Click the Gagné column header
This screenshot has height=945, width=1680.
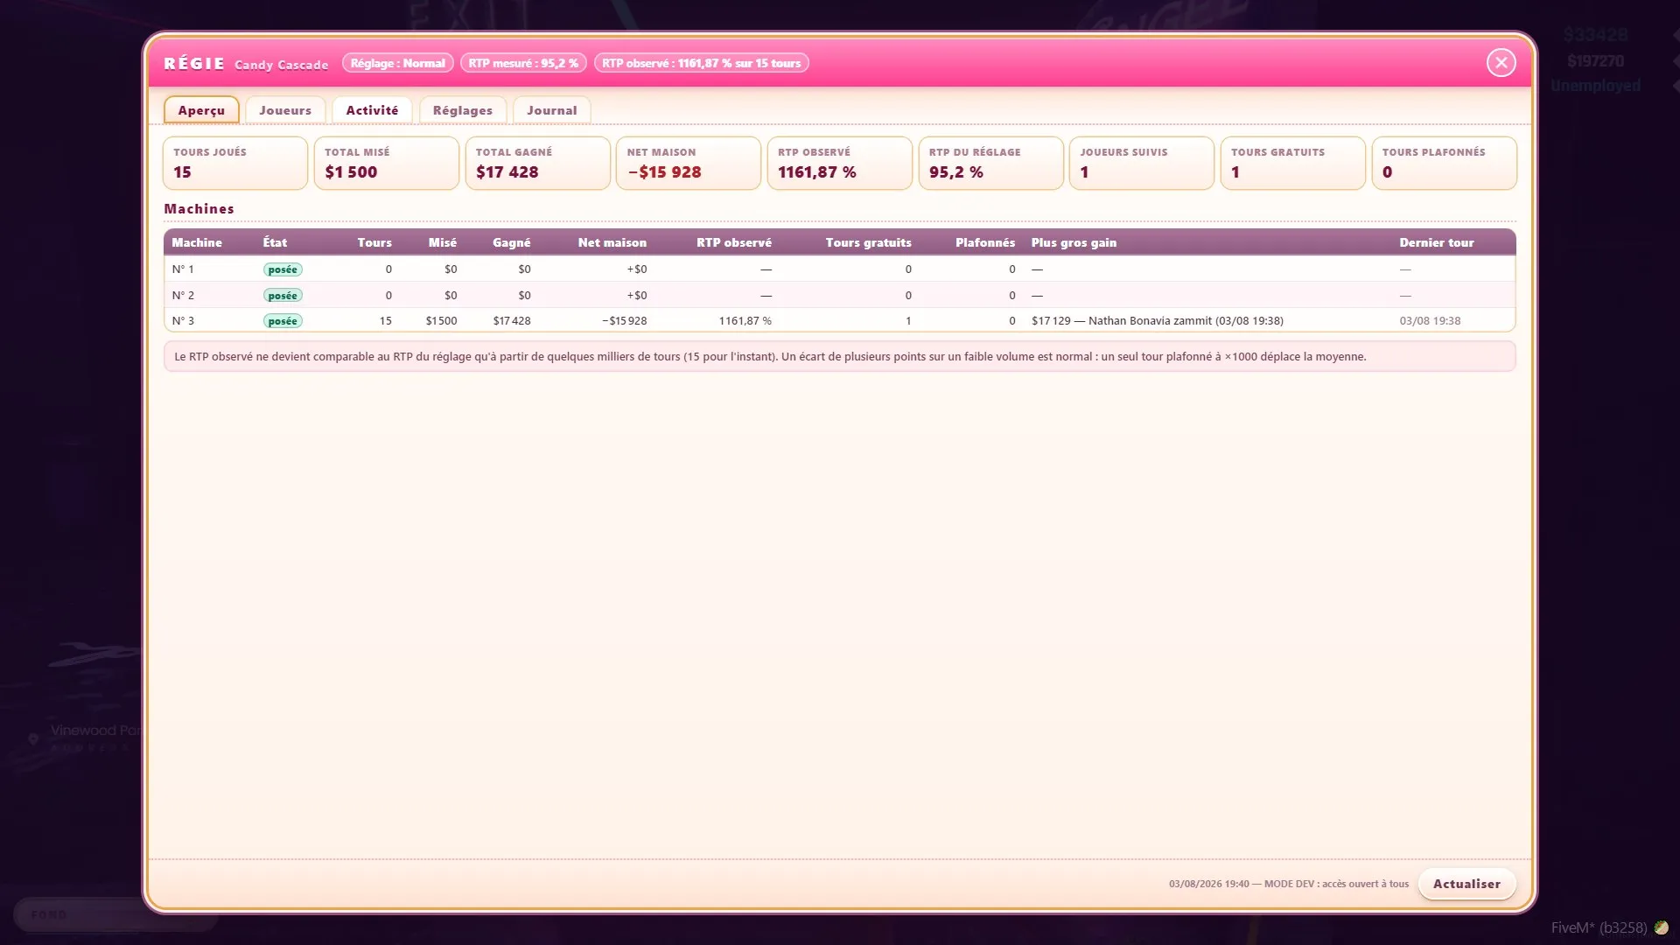pyautogui.click(x=512, y=242)
